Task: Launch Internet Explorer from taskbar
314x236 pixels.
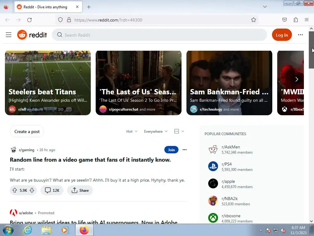Action: click(27, 230)
